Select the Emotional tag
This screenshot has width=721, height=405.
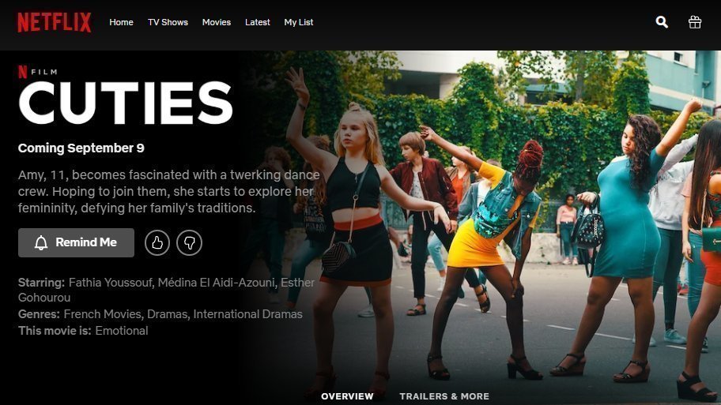tap(122, 331)
